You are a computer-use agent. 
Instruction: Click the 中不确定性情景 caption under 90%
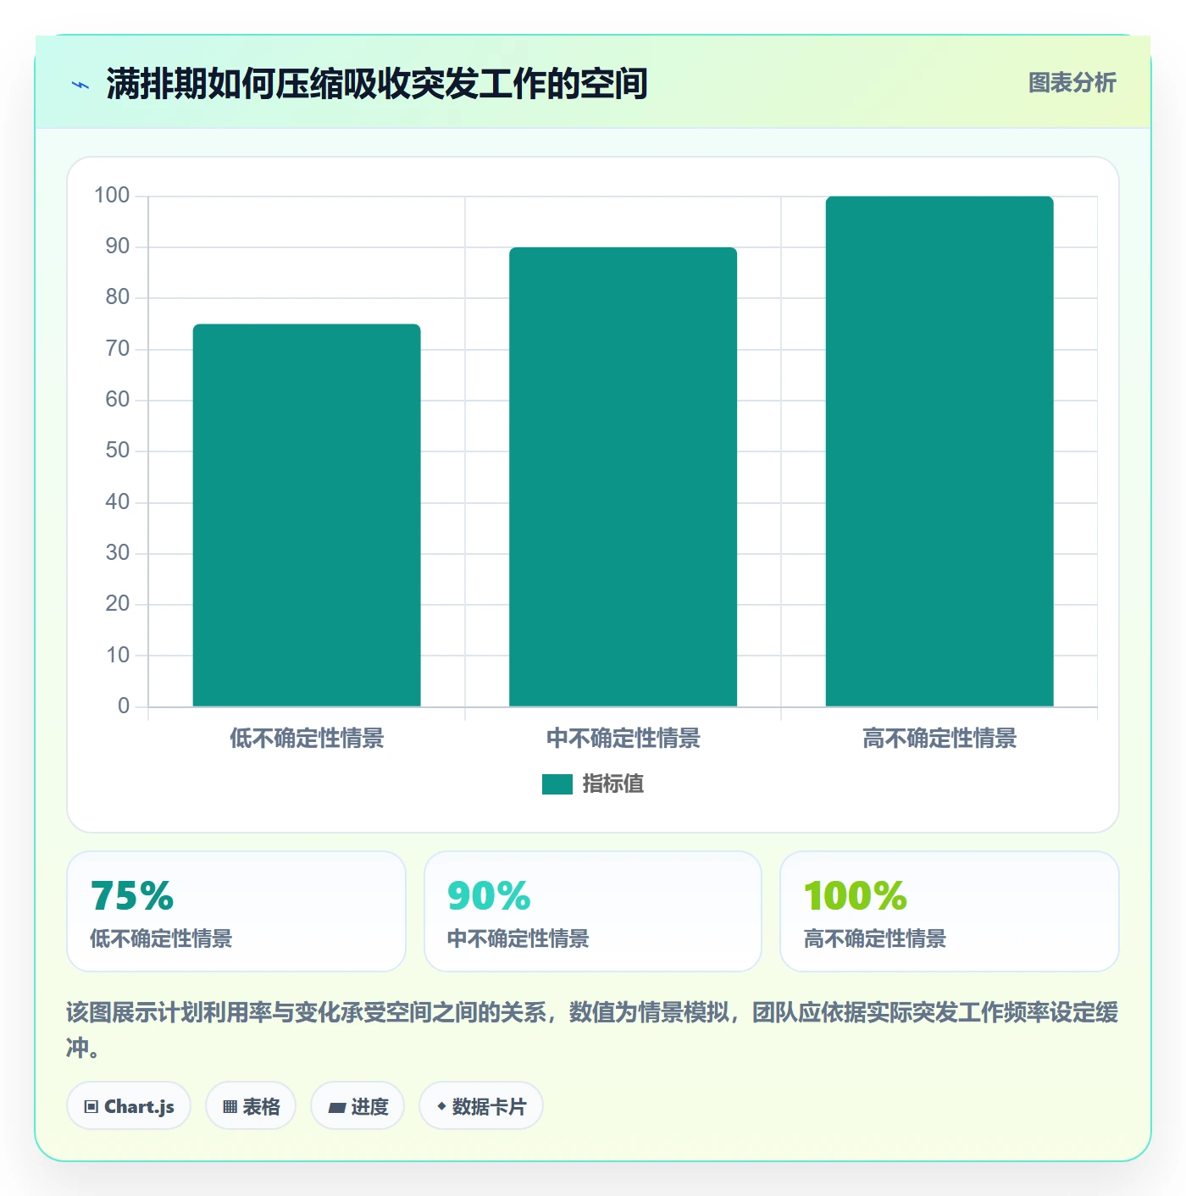click(x=518, y=939)
